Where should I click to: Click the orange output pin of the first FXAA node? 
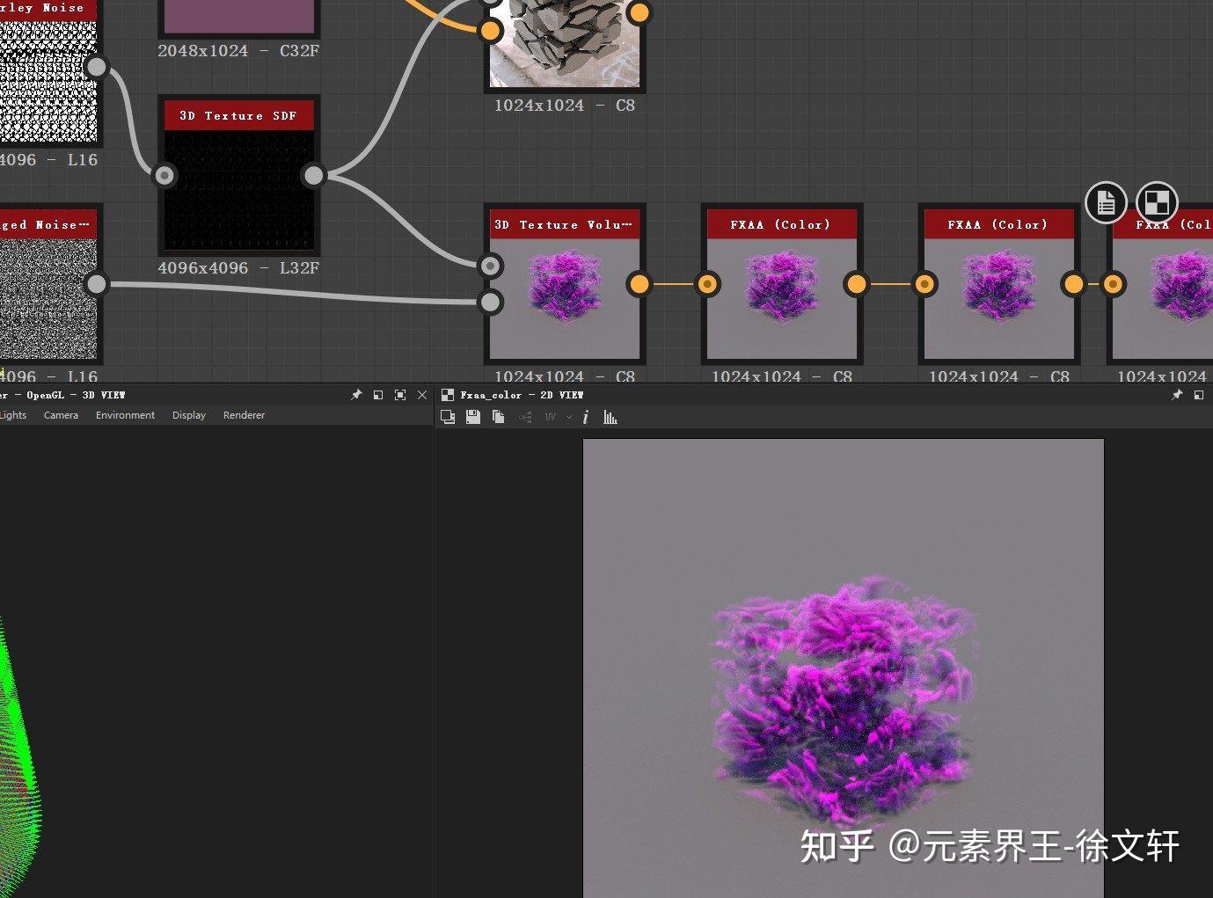857,284
